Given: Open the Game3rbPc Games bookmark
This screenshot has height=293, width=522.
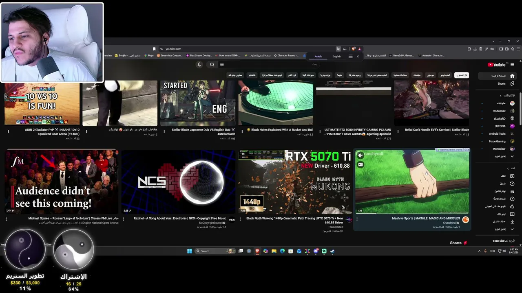Looking at the screenshot, I should click(402, 56).
